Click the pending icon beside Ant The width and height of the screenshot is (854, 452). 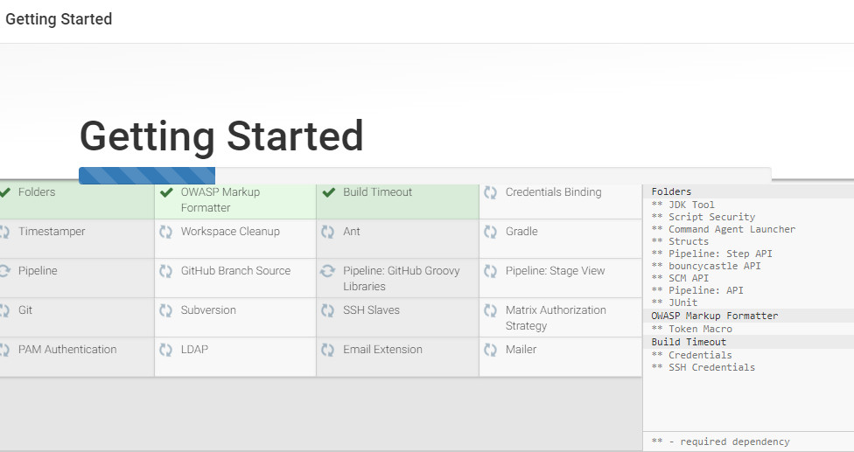pyautogui.click(x=327, y=232)
